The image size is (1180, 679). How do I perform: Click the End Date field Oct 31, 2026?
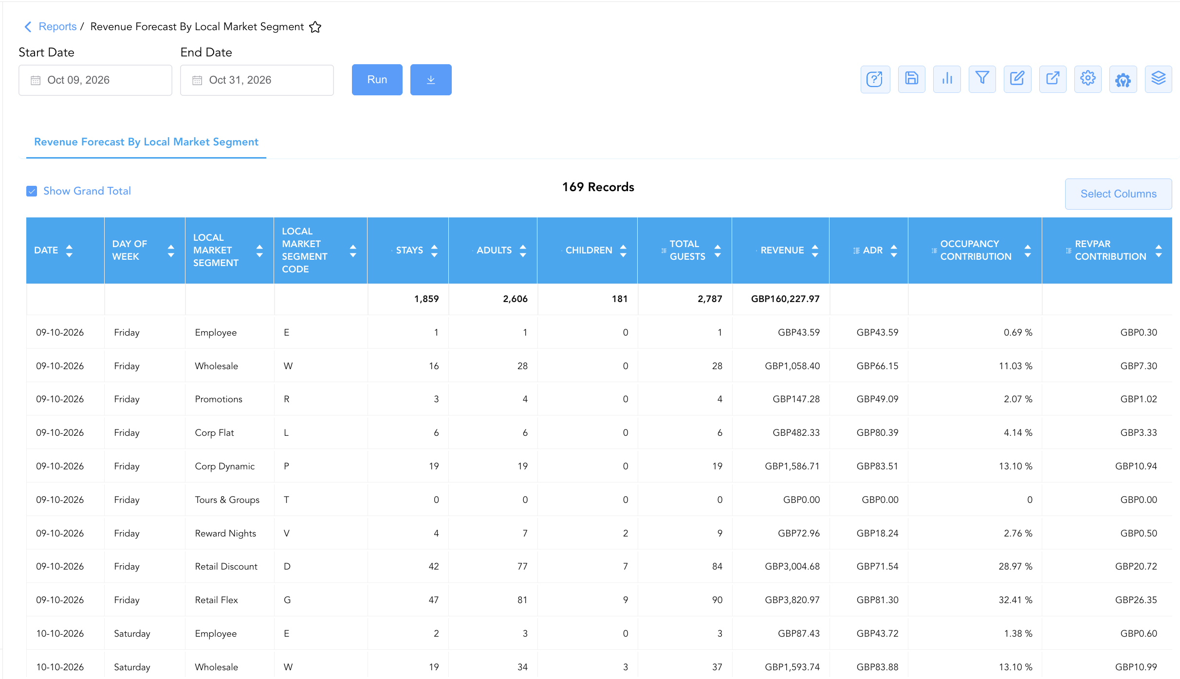[257, 80]
